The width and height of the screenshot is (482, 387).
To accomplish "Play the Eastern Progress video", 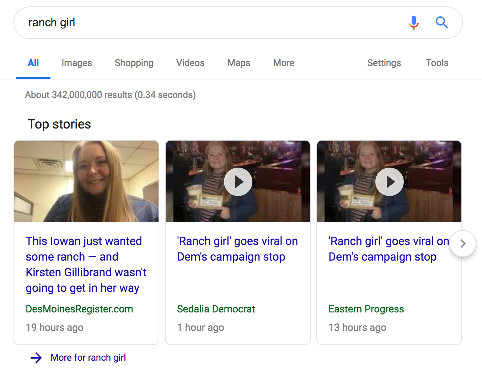I will coord(390,182).
